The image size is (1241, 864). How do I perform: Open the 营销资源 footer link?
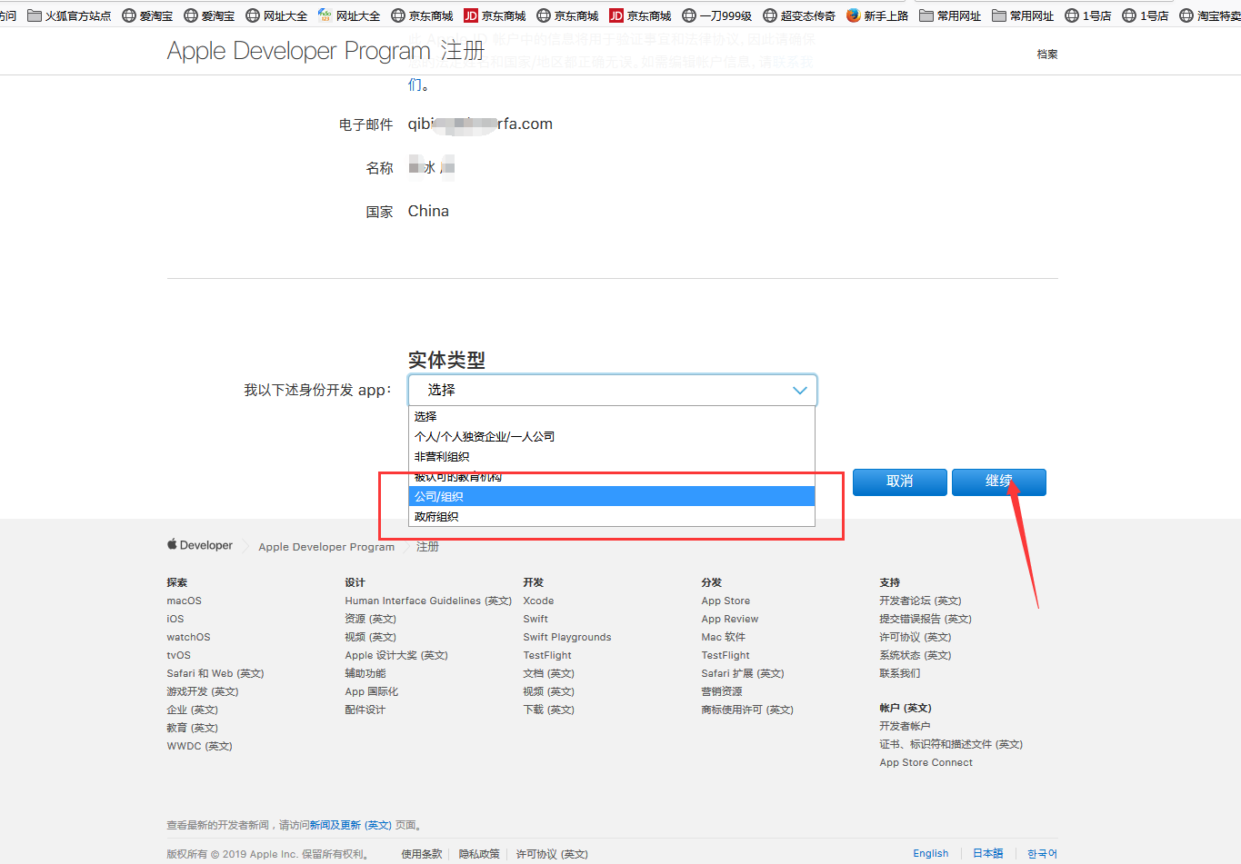[x=721, y=691]
